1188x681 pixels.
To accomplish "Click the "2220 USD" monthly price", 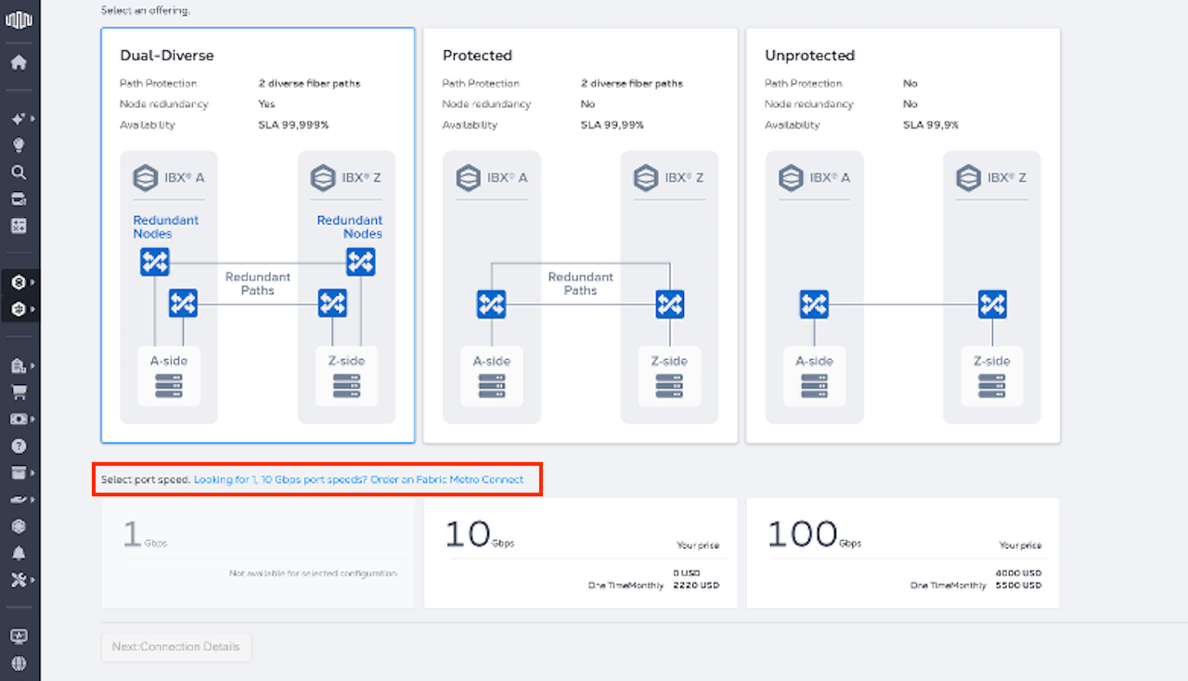I will pyautogui.click(x=696, y=585).
